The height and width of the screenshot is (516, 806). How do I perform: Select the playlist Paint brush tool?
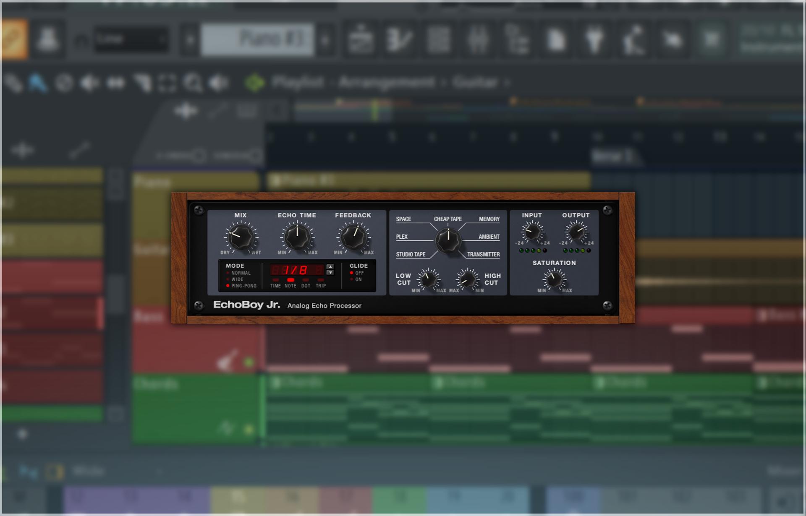(37, 83)
